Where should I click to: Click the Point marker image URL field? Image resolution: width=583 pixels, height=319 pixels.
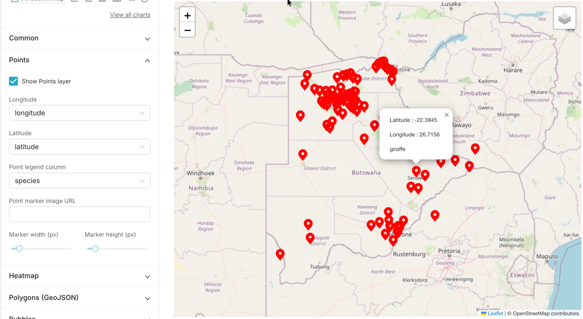(80, 214)
